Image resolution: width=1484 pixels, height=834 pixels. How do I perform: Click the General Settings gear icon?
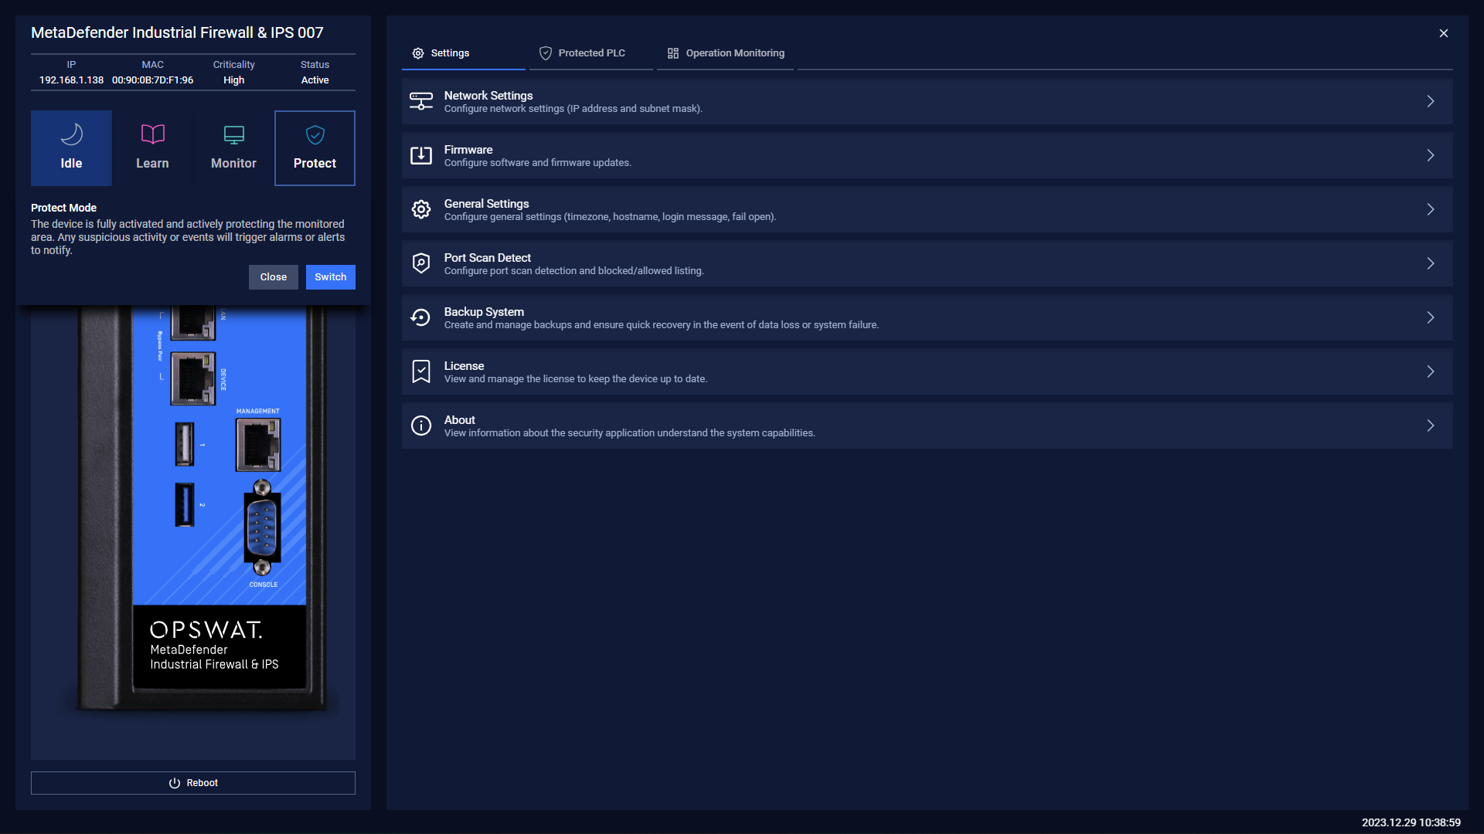[x=421, y=209]
